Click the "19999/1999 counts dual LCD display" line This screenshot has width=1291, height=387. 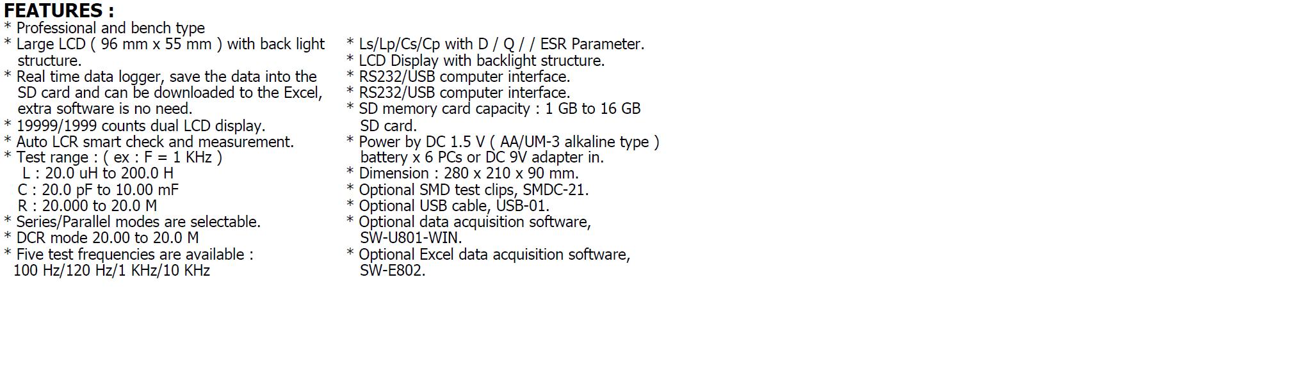pyautogui.click(x=140, y=126)
